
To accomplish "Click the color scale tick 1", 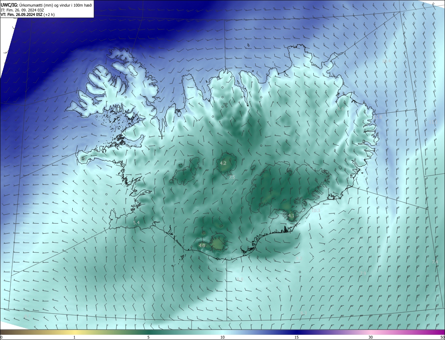I will click(74, 337).
